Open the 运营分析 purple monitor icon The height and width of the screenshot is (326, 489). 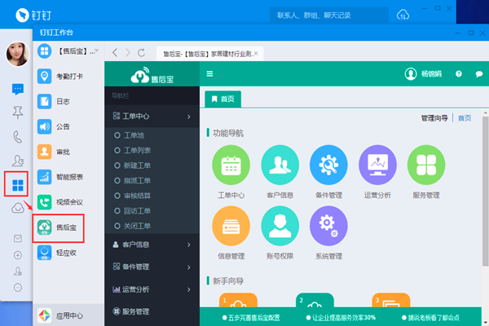(377, 165)
